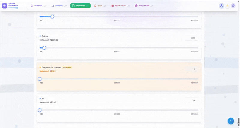The image size is (240, 128).
Task: Toggle the switch next to Ajustar Metas
Action: coord(151,6)
